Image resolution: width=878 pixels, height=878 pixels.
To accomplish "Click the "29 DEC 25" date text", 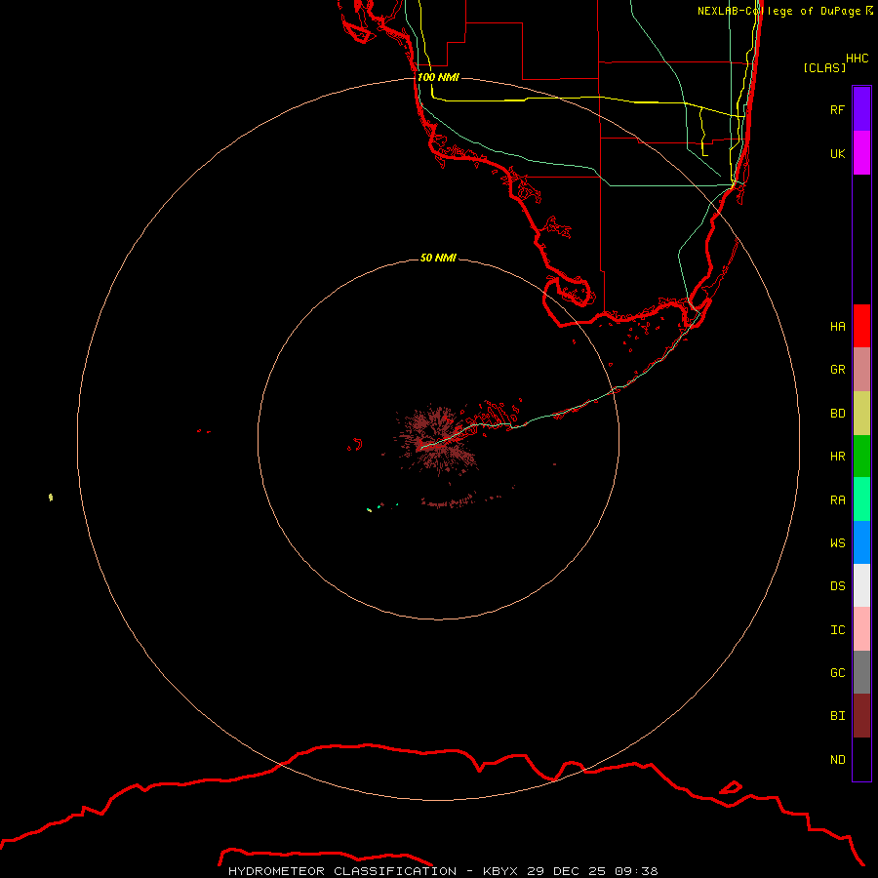I will [x=566, y=871].
